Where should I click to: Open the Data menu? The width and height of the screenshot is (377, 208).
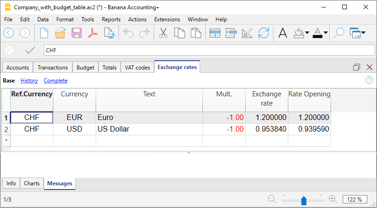tap(43, 19)
